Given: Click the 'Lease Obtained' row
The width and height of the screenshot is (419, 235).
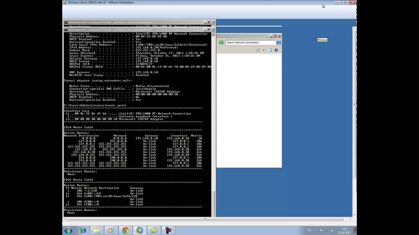Looking at the screenshot, I should click(137, 53).
